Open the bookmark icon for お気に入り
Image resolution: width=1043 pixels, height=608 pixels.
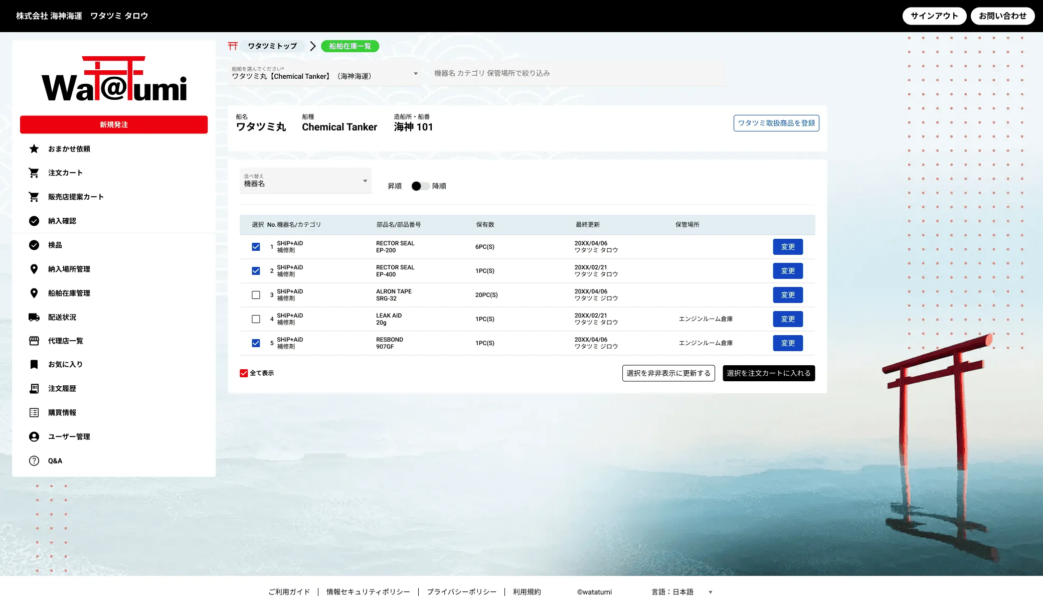click(x=34, y=365)
